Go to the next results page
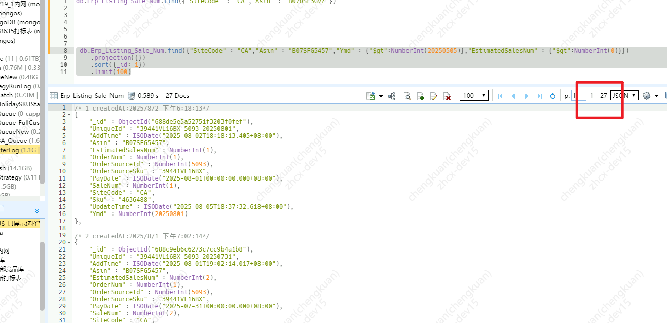667x323 pixels. coord(527,96)
